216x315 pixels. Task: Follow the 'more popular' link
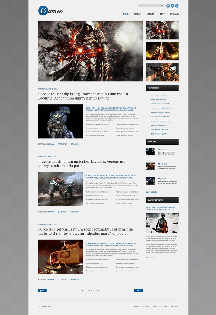click(x=152, y=192)
